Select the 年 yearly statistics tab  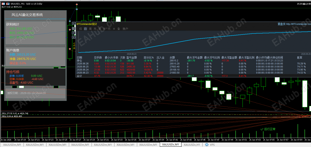click(105, 29)
